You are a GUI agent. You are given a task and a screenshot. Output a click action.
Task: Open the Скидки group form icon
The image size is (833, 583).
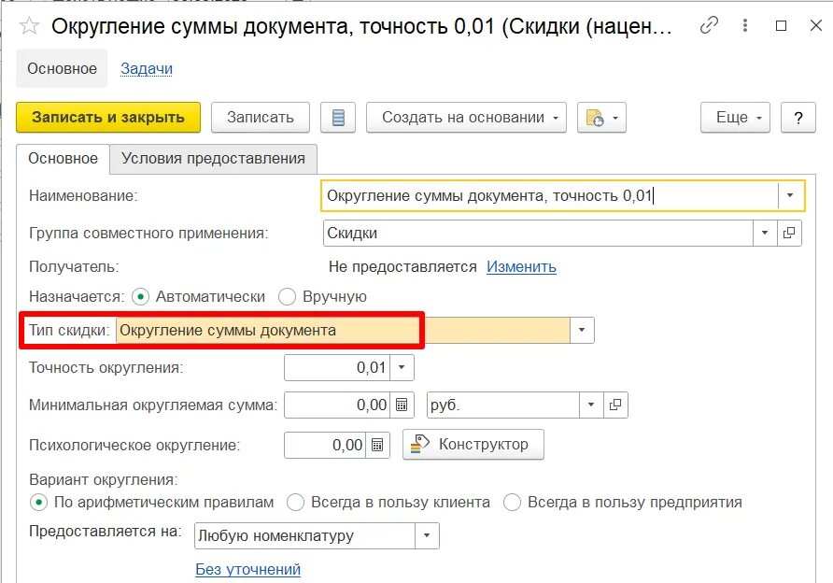pyautogui.click(x=789, y=233)
